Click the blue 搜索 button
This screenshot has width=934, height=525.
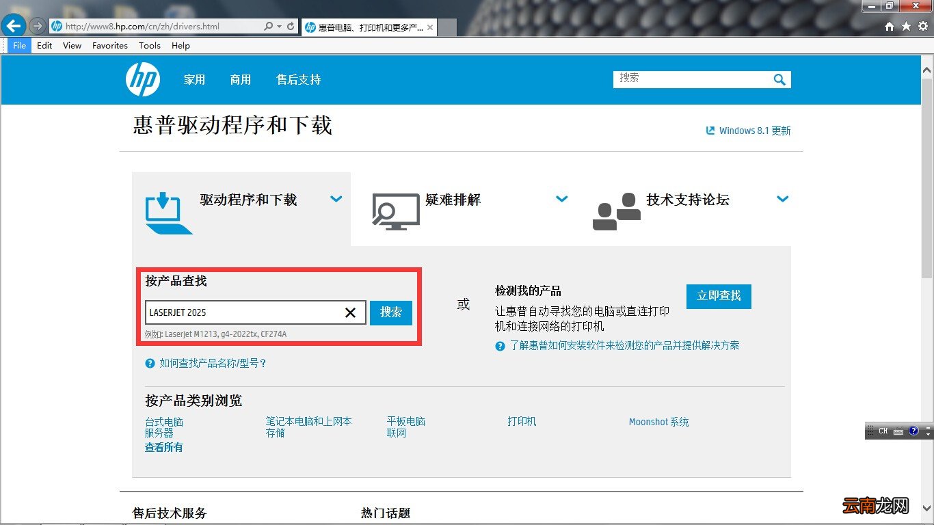[391, 312]
